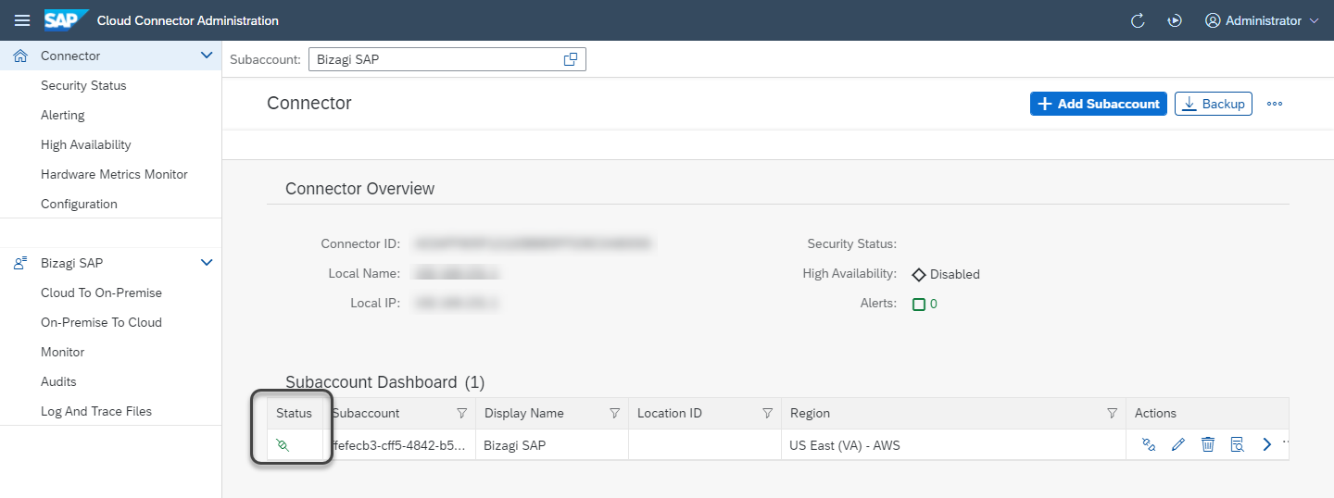Open the Subaccount column filter
Viewport: 1334px width, 498px height.
[x=462, y=413]
